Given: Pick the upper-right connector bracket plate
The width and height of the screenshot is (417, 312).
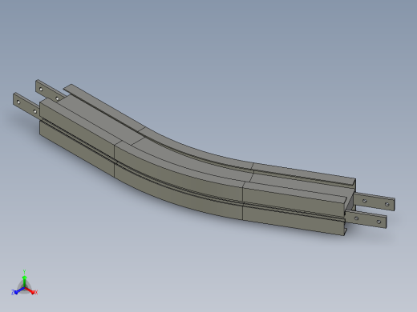Looking at the screenshot, I should pos(374,202).
